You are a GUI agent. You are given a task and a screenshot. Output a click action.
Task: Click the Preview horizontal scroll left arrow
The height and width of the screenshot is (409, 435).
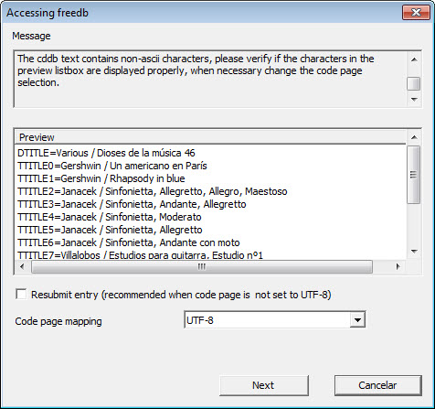[x=22, y=266]
